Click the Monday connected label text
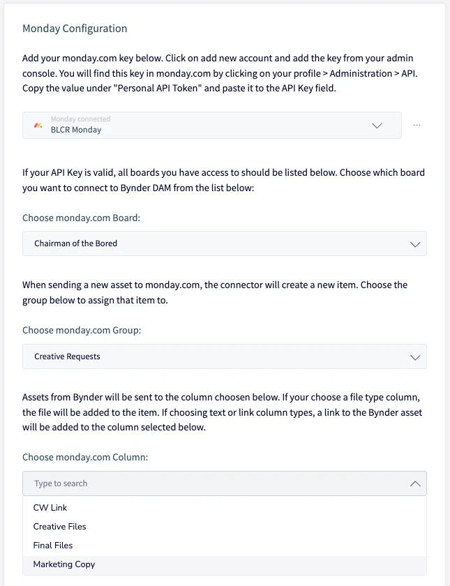The width and height of the screenshot is (450, 586). (81, 119)
